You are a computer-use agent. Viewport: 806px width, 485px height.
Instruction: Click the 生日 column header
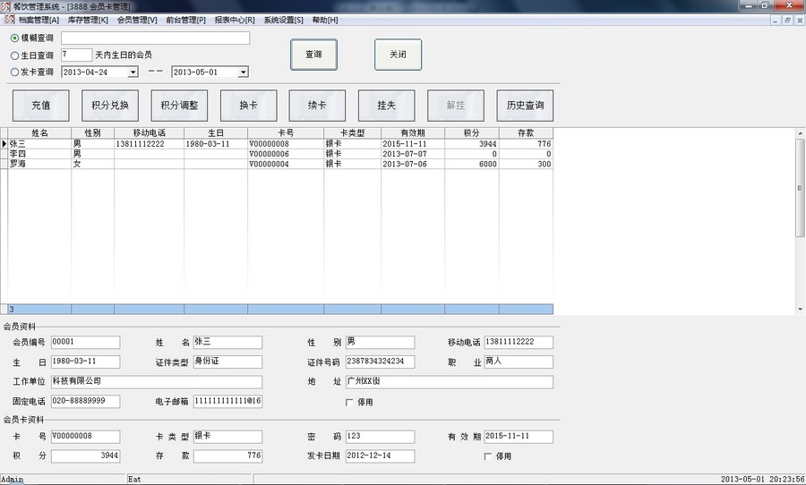coord(216,133)
